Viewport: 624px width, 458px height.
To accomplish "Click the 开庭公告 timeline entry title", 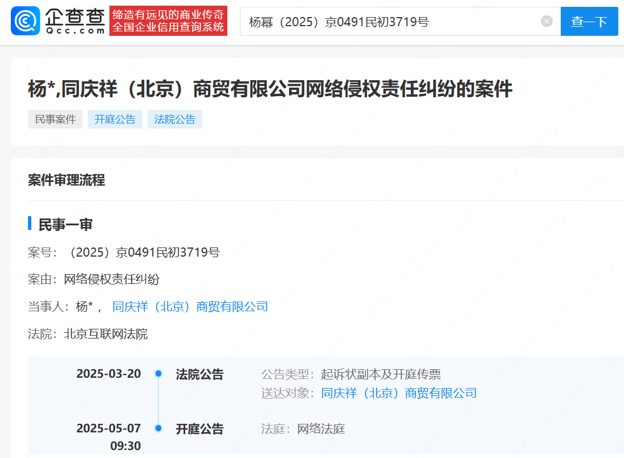I will (200, 428).
